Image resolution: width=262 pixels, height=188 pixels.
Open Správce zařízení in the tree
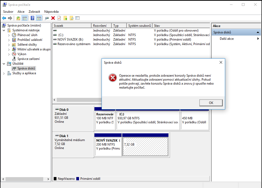28,59
